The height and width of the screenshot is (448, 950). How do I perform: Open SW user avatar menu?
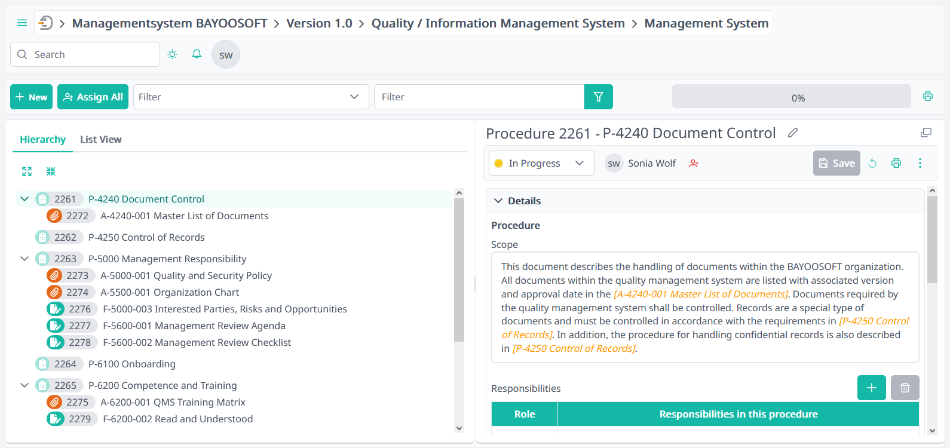(226, 54)
